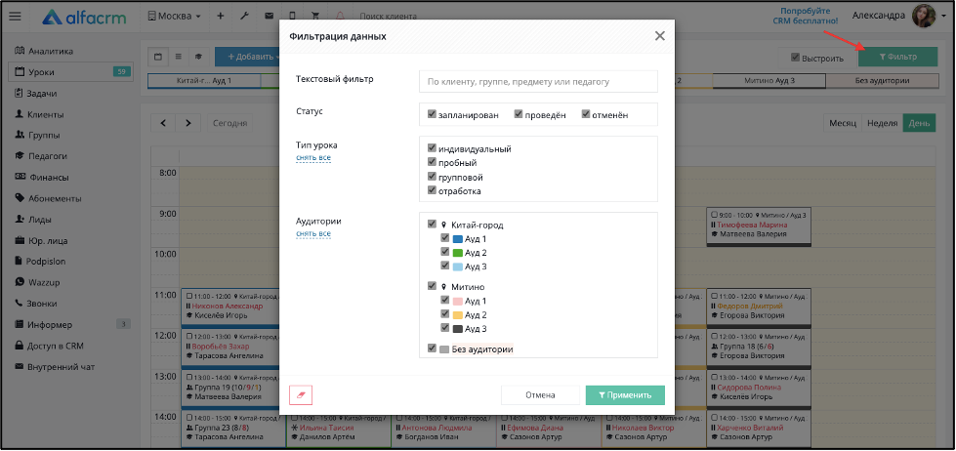Click the Применить button
The image size is (956, 451).
(625, 395)
